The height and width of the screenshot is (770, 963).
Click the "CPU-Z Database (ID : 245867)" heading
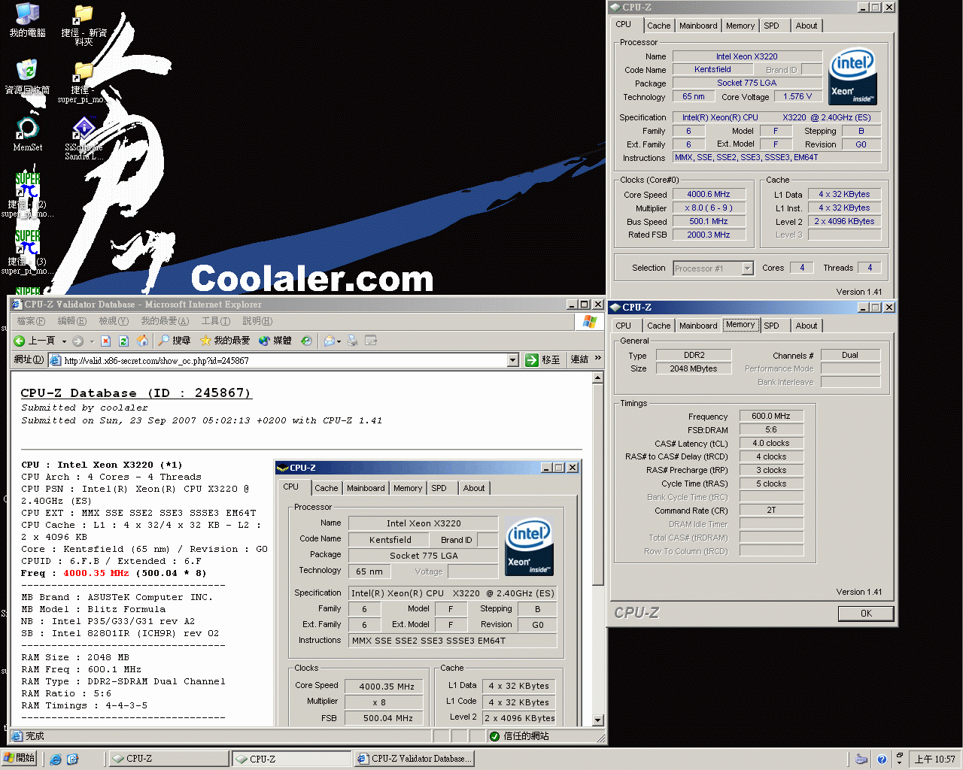tap(136, 393)
